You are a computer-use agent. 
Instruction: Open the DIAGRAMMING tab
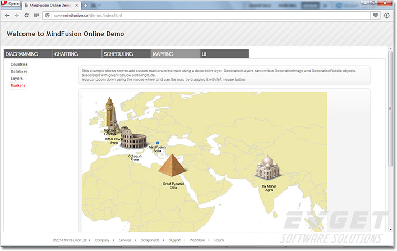pyautogui.click(x=28, y=54)
